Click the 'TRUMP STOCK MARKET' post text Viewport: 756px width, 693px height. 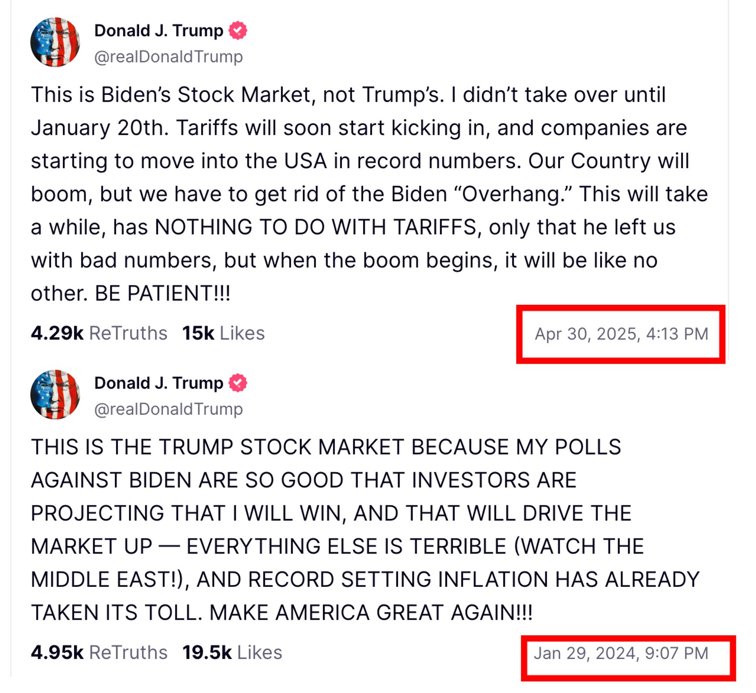(x=365, y=530)
